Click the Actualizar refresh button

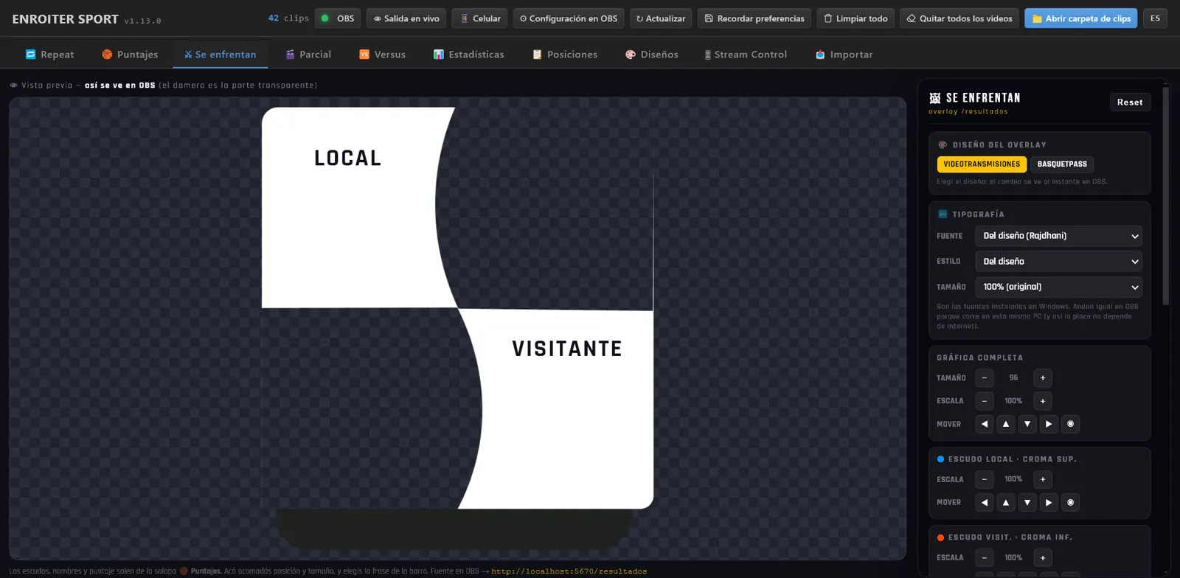click(x=661, y=18)
